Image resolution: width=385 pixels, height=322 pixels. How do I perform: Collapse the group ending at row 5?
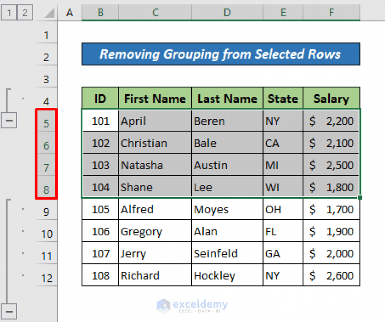pos(9,120)
